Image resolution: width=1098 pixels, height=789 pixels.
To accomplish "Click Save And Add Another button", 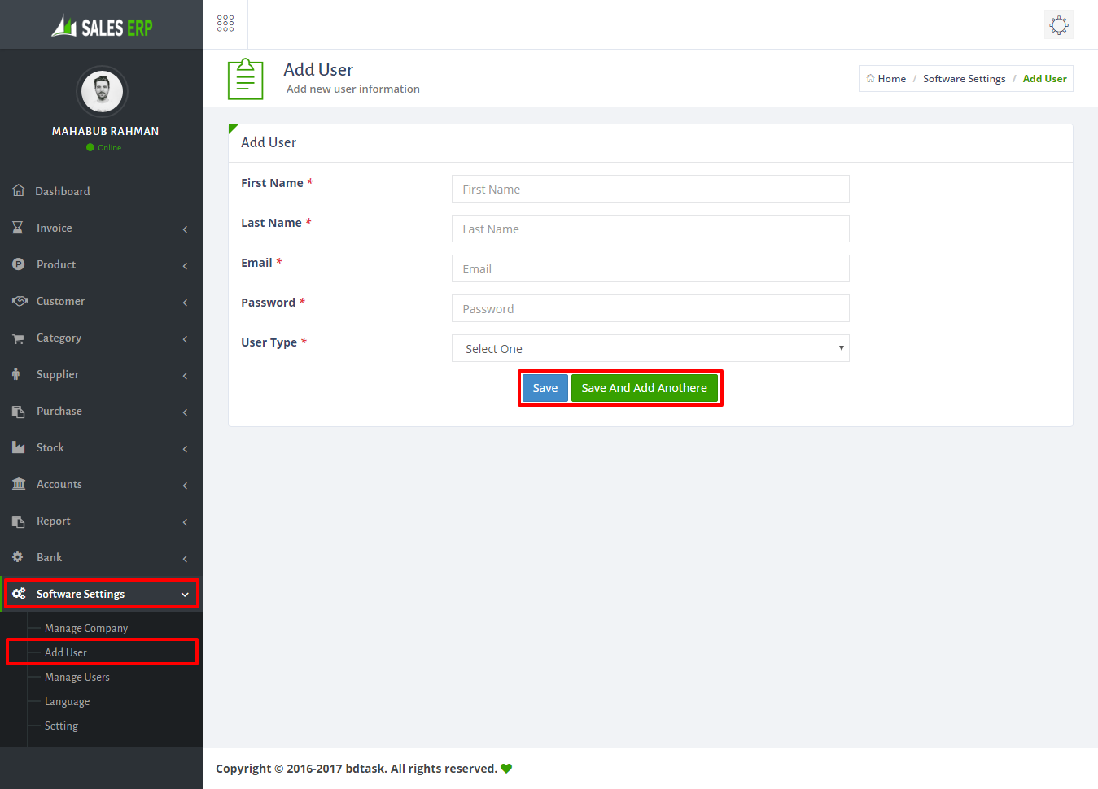I will tap(644, 388).
